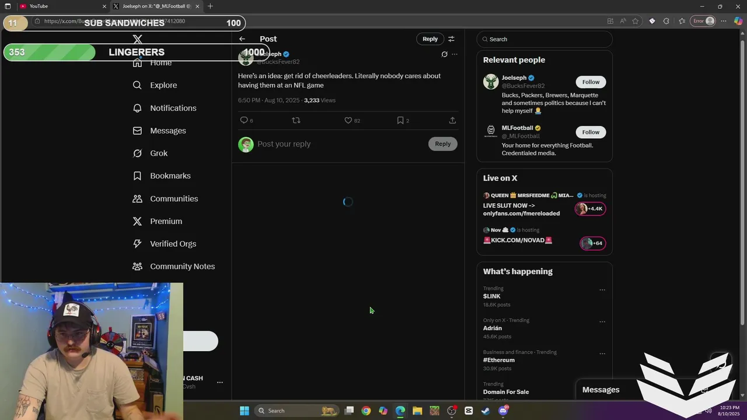Follow Joelseph in Relevant people
The width and height of the screenshot is (747, 420).
click(x=591, y=82)
